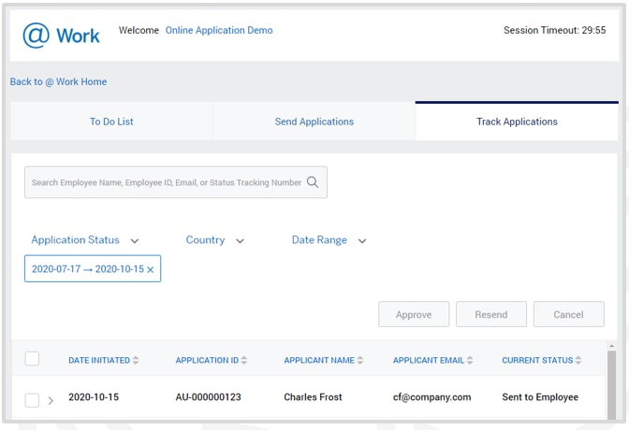The width and height of the screenshot is (629, 430).
Task: Sort by Current Status column arrows
Action: [578, 361]
